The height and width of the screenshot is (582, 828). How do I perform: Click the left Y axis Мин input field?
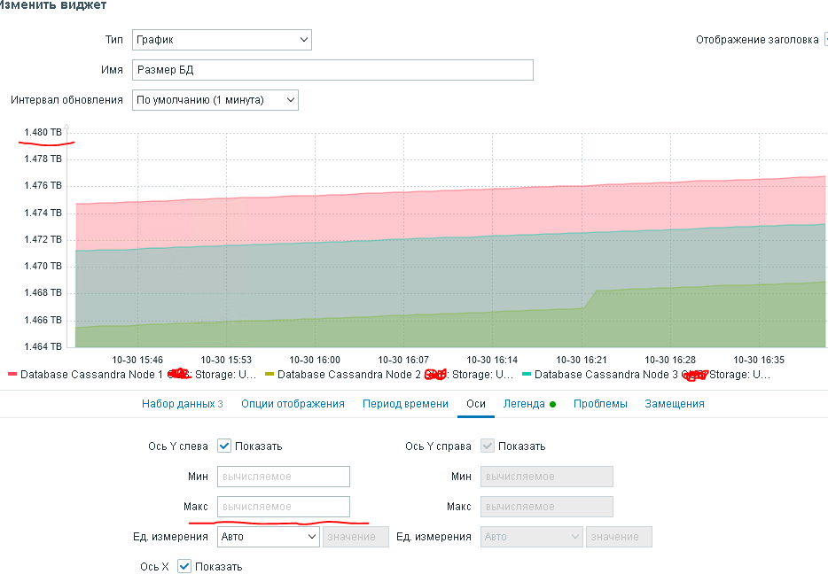(x=284, y=477)
